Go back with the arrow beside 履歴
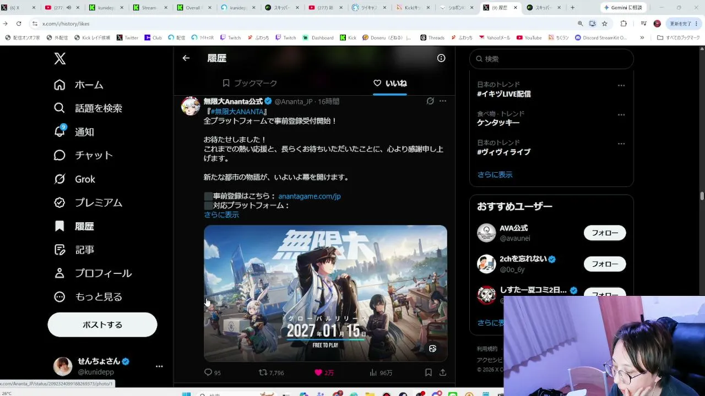This screenshot has width=705, height=396. pyautogui.click(x=186, y=58)
